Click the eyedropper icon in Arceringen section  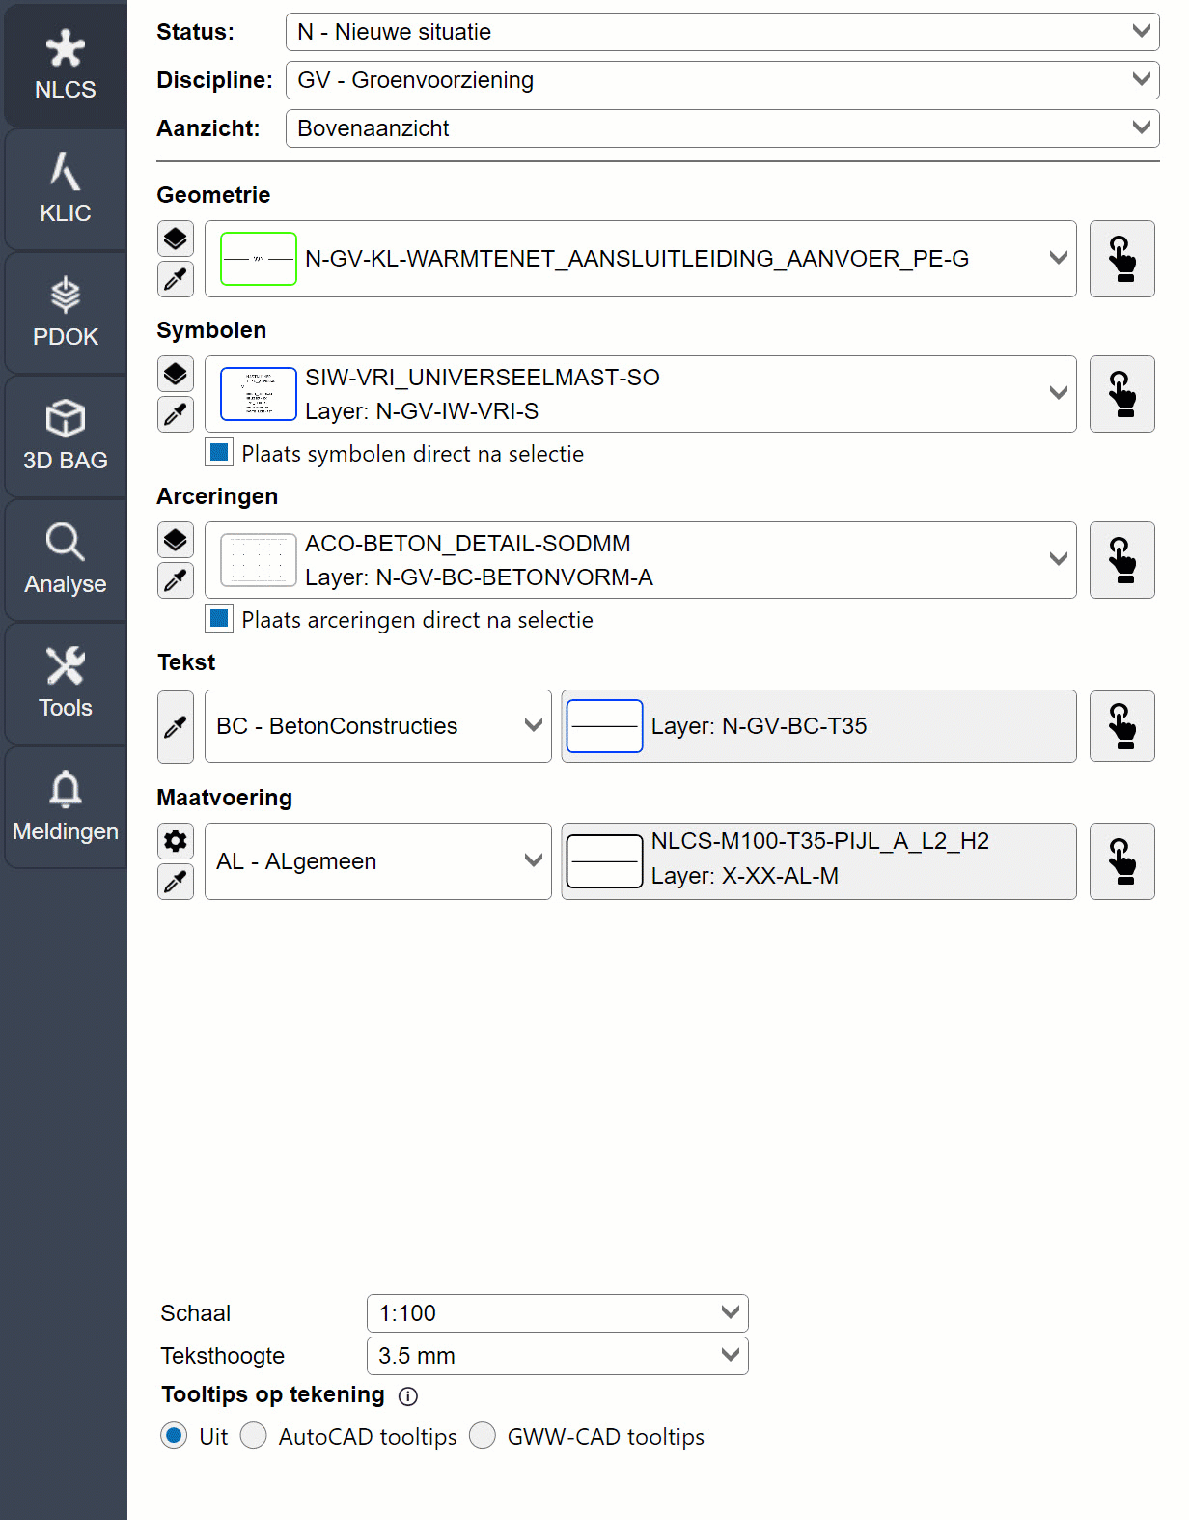click(x=176, y=580)
